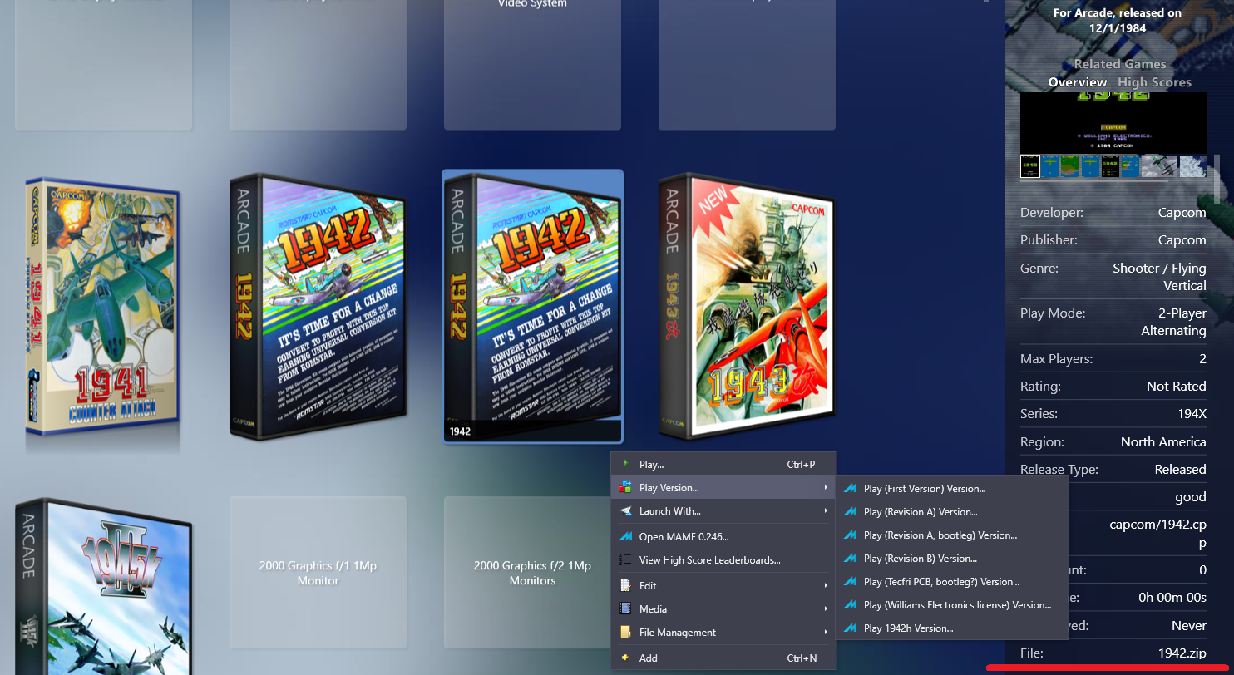The height and width of the screenshot is (675, 1234).
Task: Switch to the Overview tab
Action: pyautogui.click(x=1078, y=82)
